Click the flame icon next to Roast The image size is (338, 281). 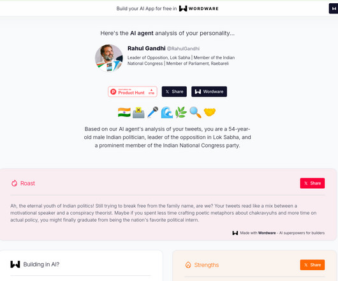[x=14, y=183]
